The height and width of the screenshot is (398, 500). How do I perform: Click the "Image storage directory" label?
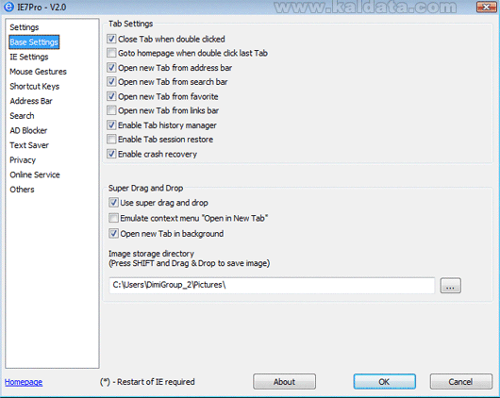point(151,254)
